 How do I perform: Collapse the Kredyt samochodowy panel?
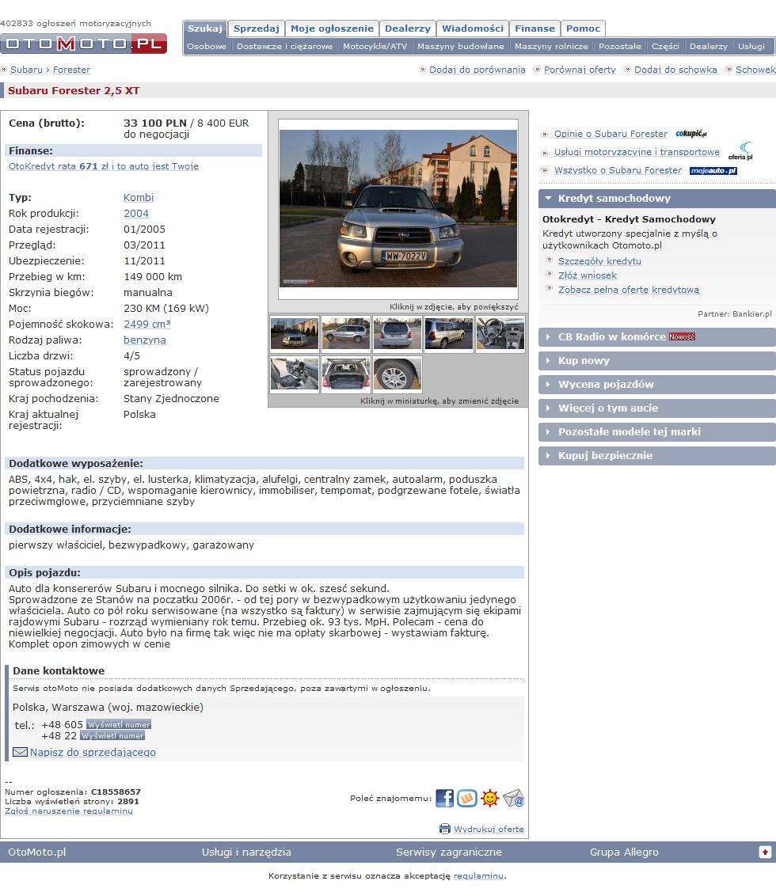[657, 199]
